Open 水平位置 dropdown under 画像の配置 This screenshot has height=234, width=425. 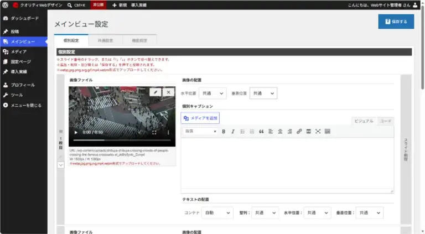pos(212,93)
